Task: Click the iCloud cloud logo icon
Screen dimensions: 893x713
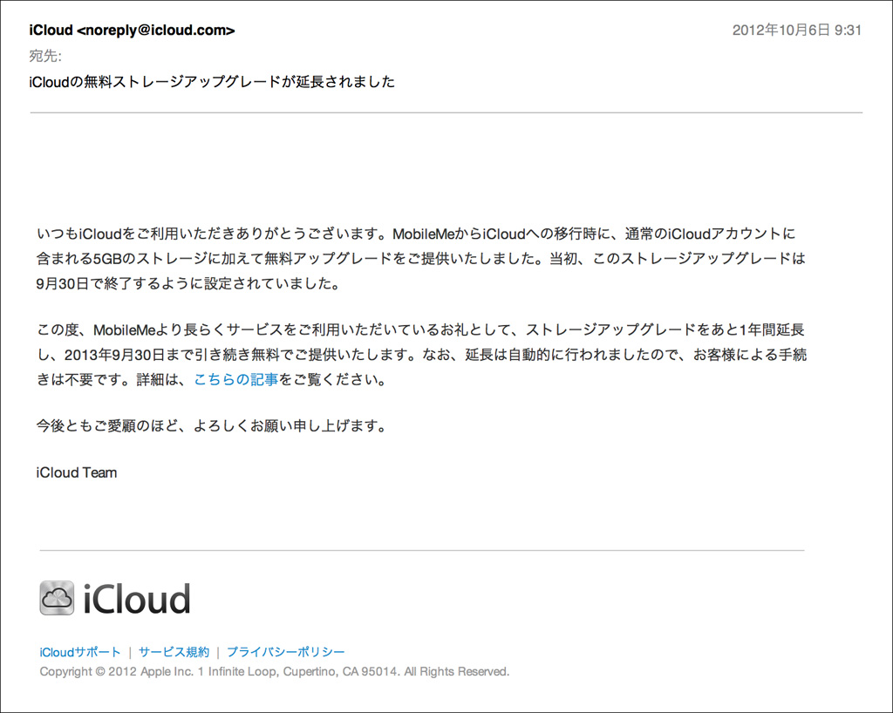Action: coord(57,598)
